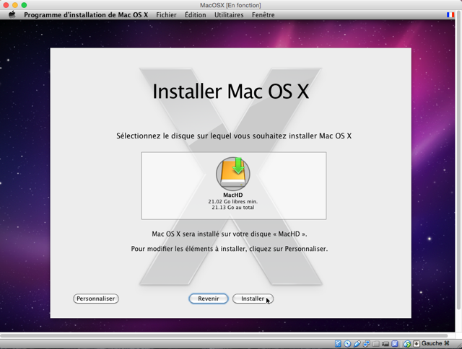Open the Fichier menu
The height and width of the screenshot is (349, 462).
166,14
